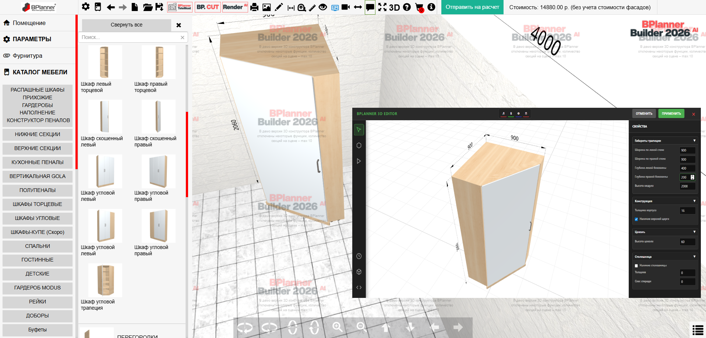Enable Наличие столешницы checkbox
The height and width of the screenshot is (338, 706).
point(636,266)
